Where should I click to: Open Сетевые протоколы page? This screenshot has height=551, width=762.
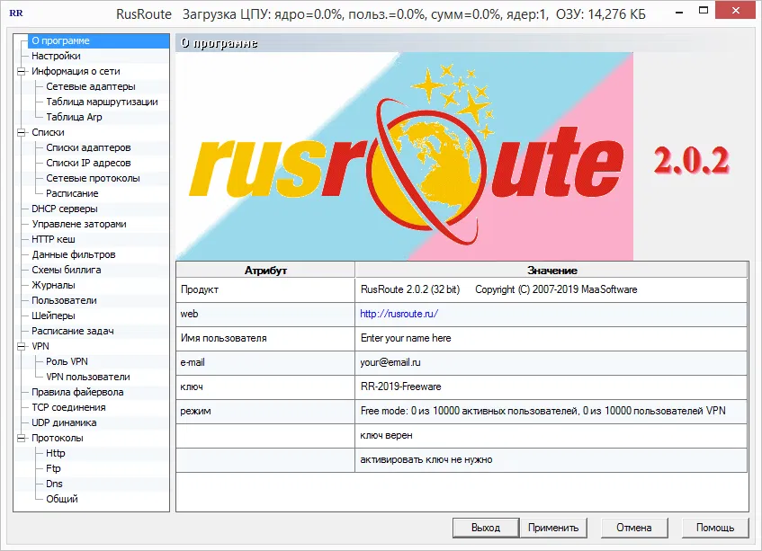tap(93, 178)
